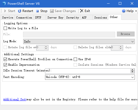Open Help from the toolbar
The width and height of the screenshot is (138, 110).
[128, 11]
